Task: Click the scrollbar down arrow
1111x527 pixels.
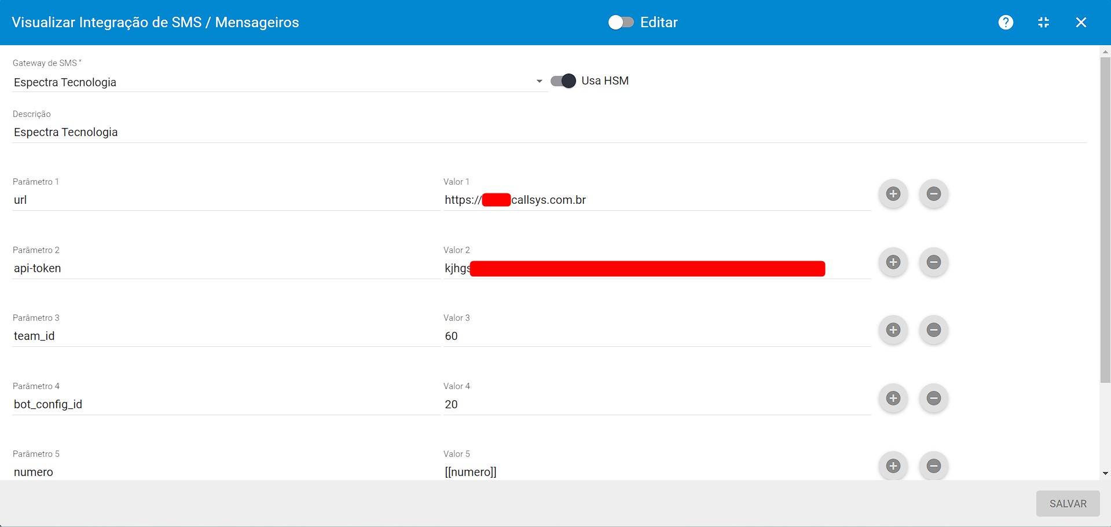Action: 1105,474
